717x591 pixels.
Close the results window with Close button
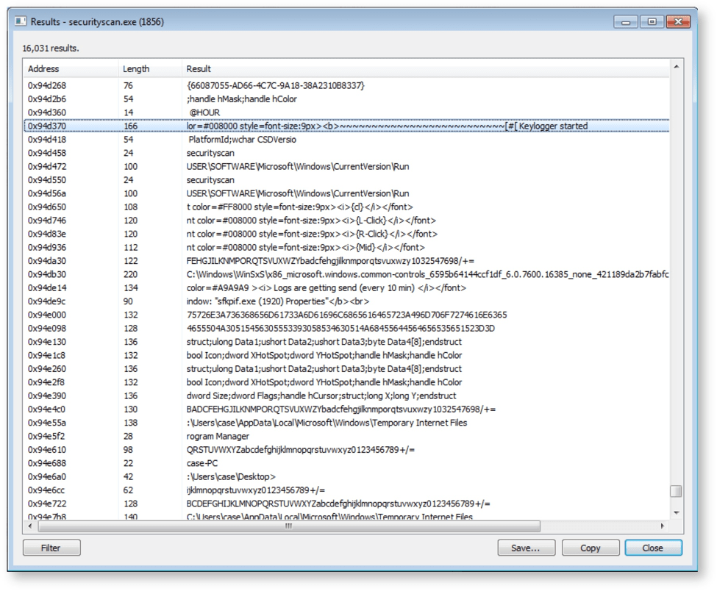click(654, 548)
